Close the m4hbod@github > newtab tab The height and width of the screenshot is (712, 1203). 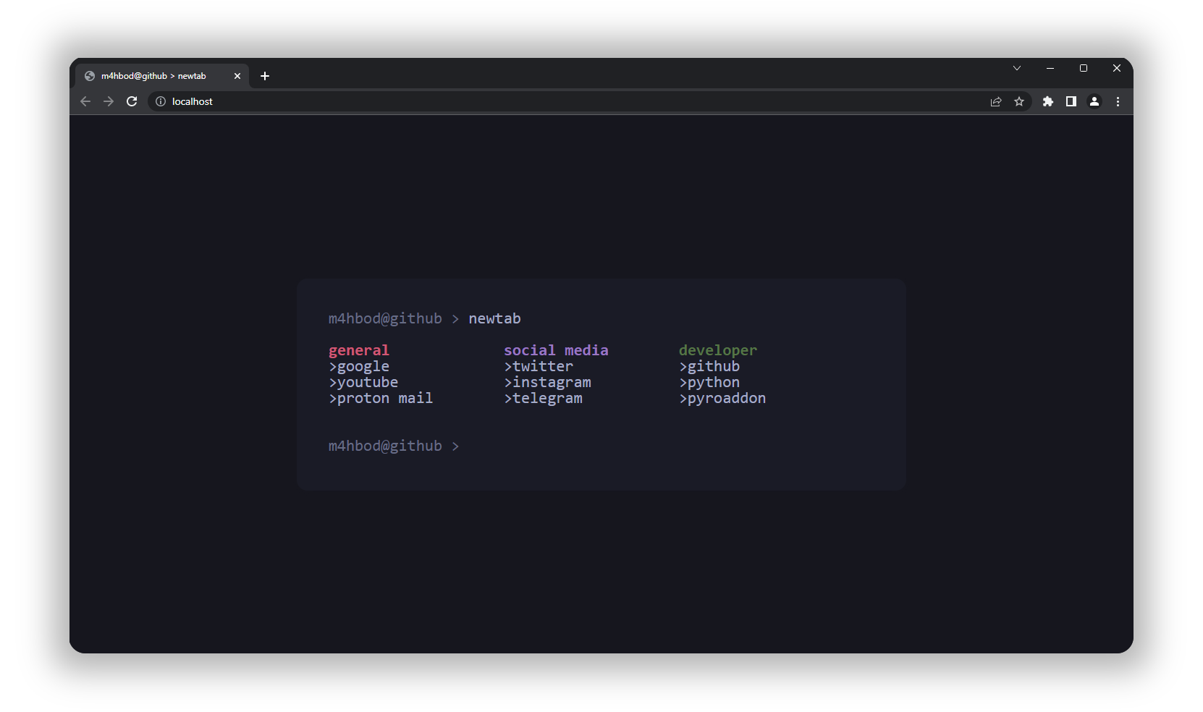(x=237, y=76)
